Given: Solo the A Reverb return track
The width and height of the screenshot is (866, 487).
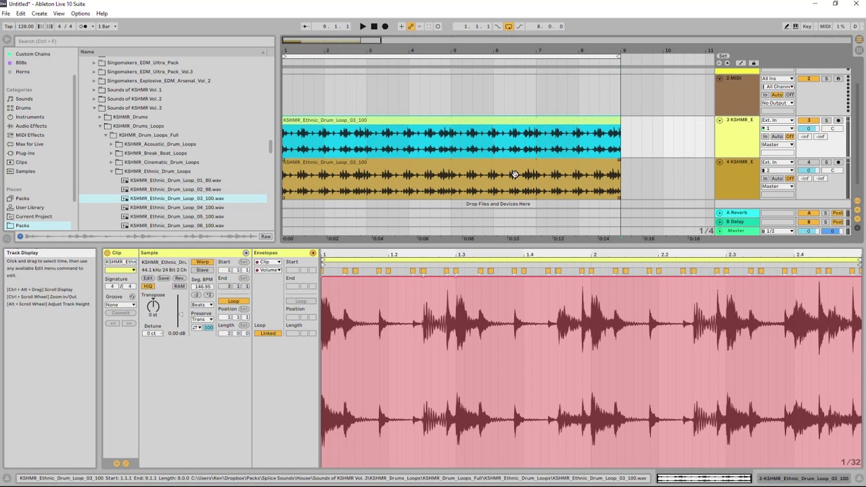Looking at the screenshot, I should pos(826,213).
